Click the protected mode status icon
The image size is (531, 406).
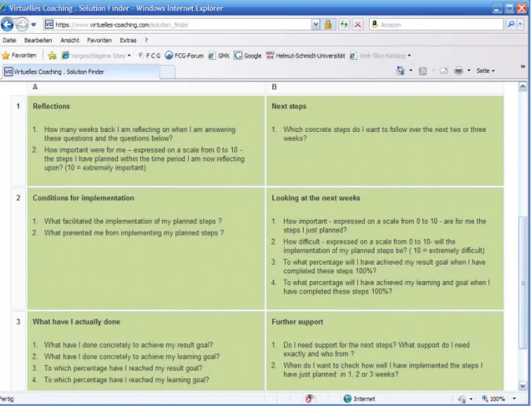click(462, 399)
